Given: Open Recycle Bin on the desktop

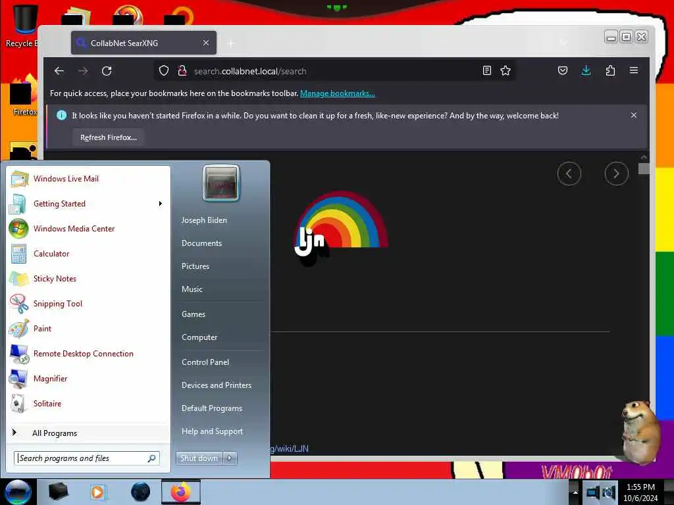Looking at the screenshot, I should 23,26.
